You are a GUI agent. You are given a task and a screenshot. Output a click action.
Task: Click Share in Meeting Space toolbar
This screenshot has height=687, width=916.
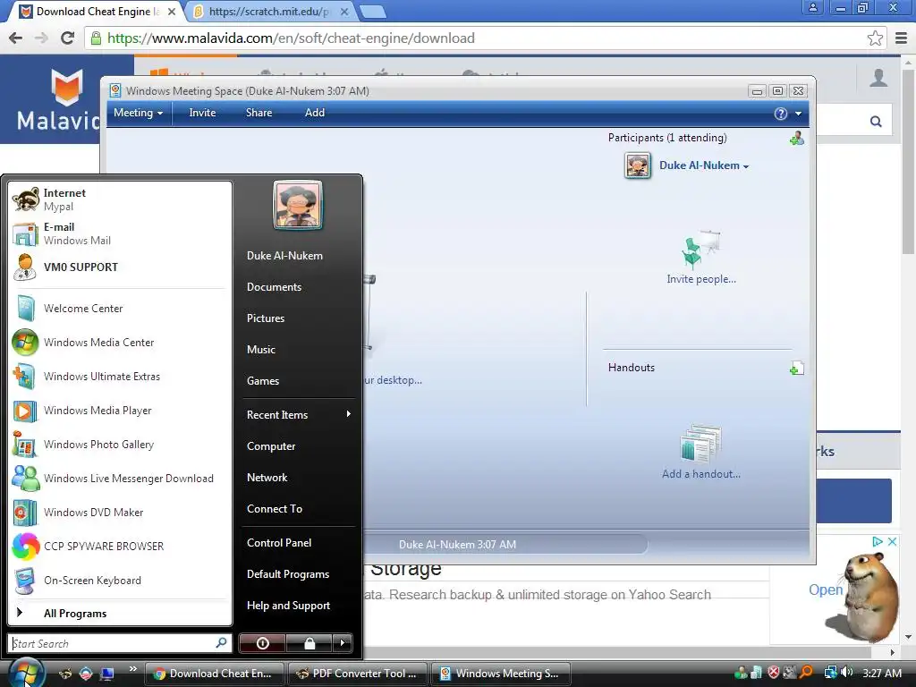tap(259, 113)
